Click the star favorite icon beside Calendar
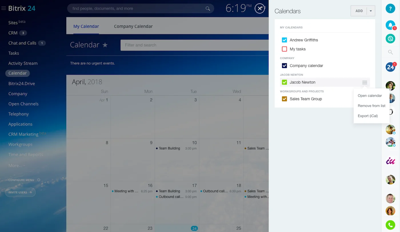The image size is (400, 232). point(105,45)
